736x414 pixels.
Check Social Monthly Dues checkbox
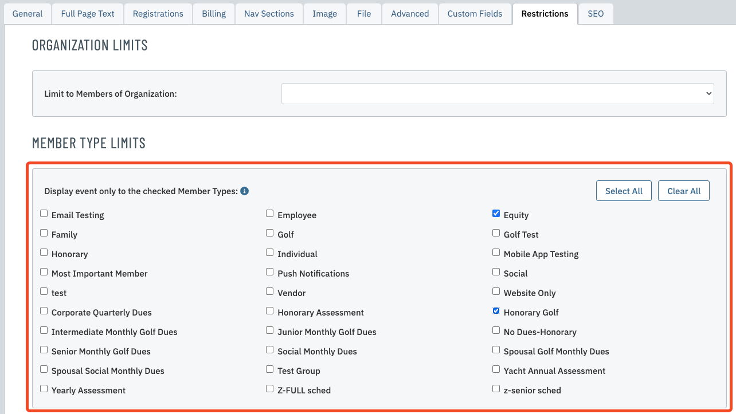point(270,350)
